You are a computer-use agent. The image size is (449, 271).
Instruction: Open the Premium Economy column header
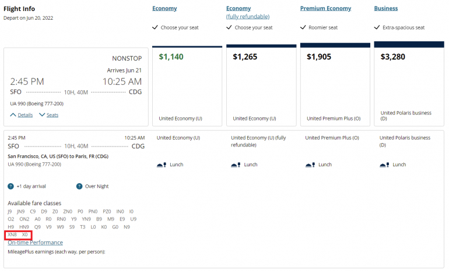tap(325, 9)
